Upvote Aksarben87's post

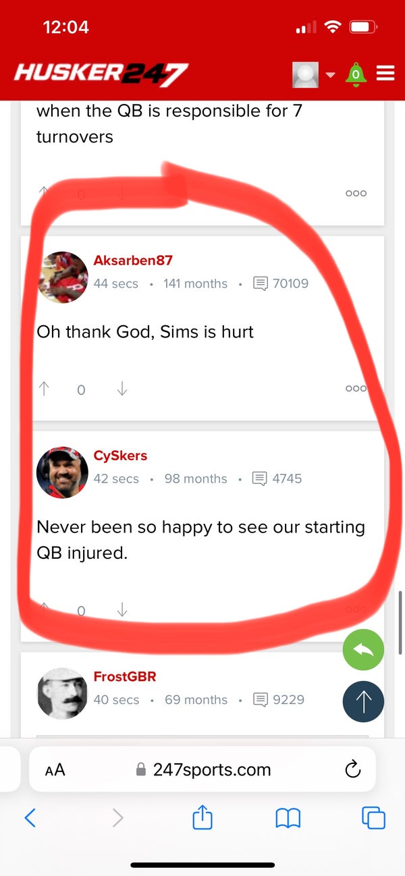(x=45, y=389)
